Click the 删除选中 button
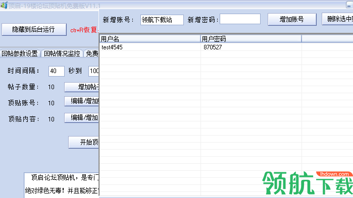 coord(337,19)
